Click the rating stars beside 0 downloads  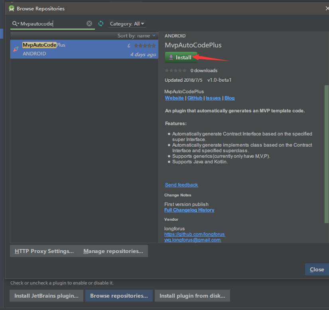click(175, 71)
